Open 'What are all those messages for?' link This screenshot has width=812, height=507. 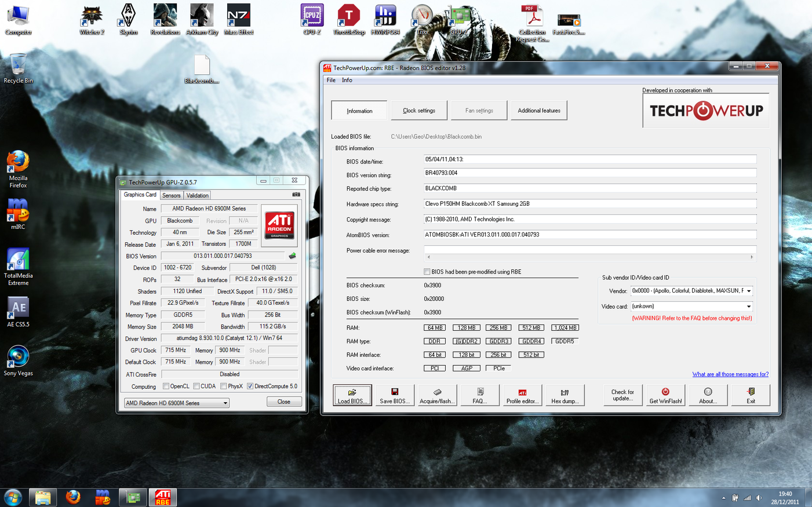tap(730, 374)
